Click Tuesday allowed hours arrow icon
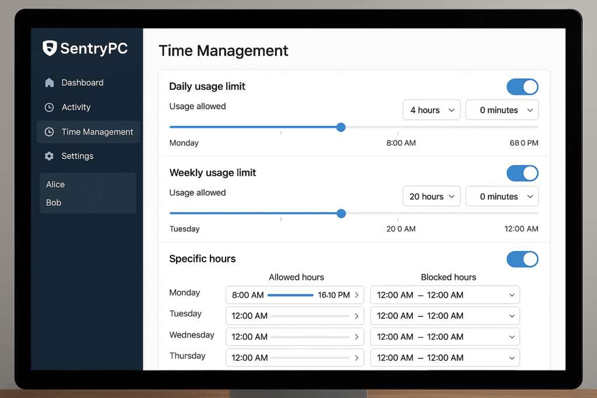The width and height of the screenshot is (597, 398). (x=357, y=316)
